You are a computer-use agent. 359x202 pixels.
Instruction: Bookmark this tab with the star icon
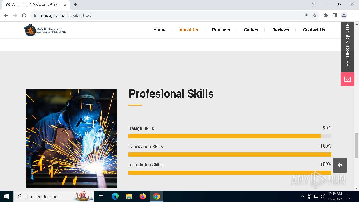315,15
